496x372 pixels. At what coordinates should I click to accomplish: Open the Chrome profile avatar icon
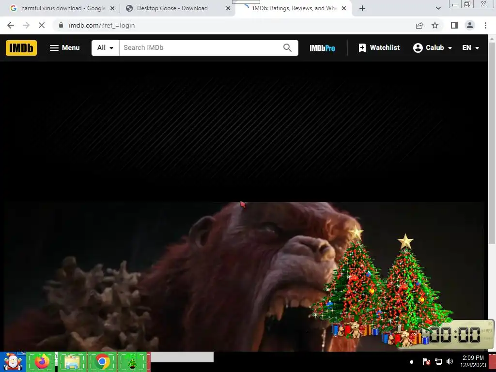click(x=470, y=25)
